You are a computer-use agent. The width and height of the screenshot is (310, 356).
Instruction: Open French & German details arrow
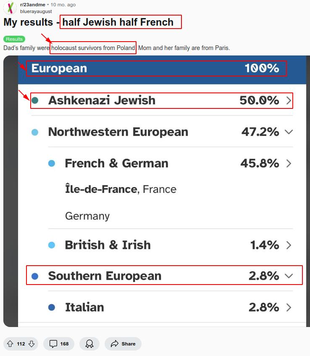[x=289, y=163]
